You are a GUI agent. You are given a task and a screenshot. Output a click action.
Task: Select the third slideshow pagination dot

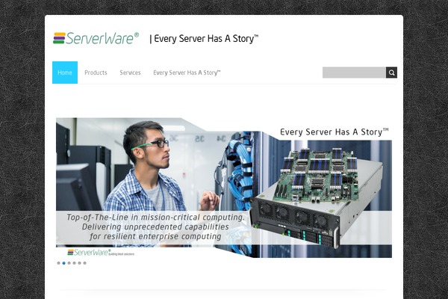click(69, 263)
